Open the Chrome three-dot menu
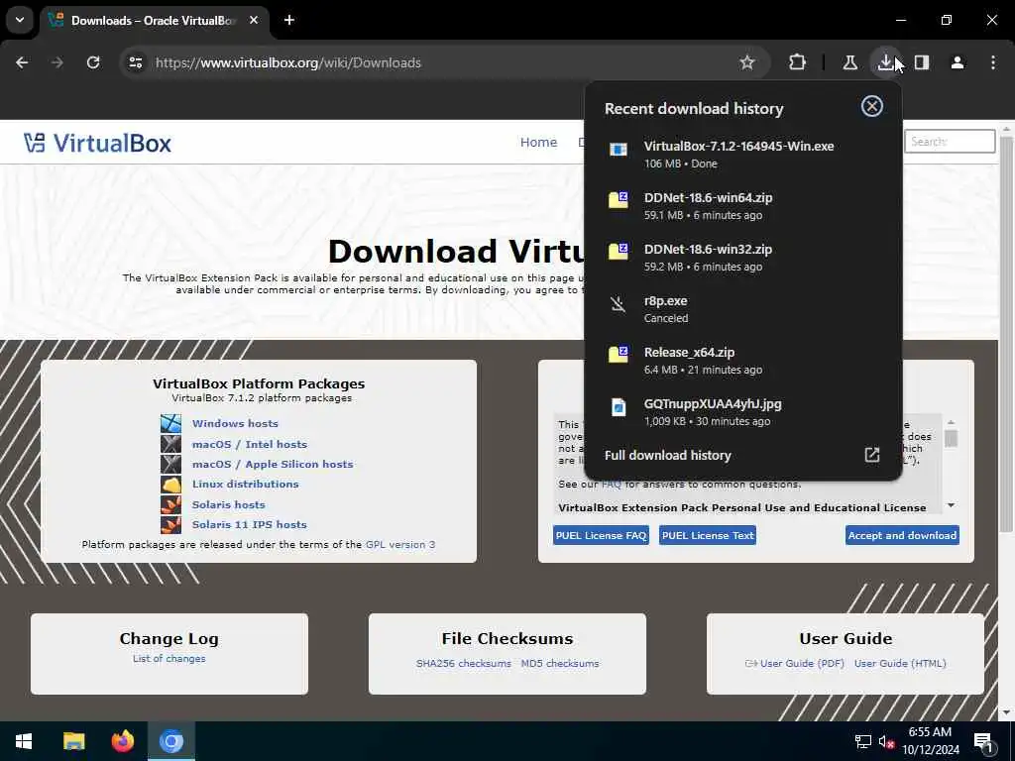Image resolution: width=1015 pixels, height=761 pixels. pos(993,62)
